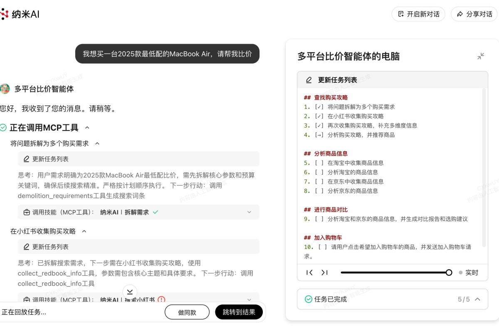Collapse 在小红书收集购买攻略 step

point(84,231)
